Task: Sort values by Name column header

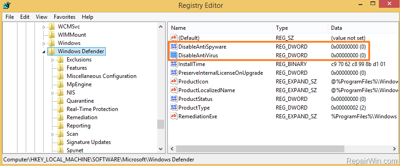Action: pos(220,28)
